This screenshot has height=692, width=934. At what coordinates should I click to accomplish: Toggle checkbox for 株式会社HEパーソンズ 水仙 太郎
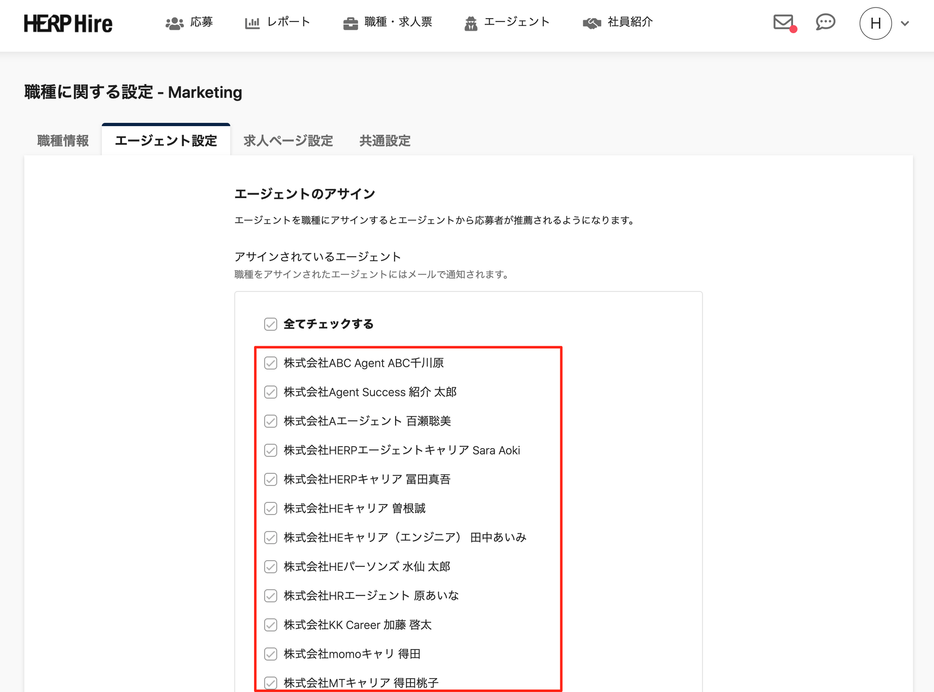pyautogui.click(x=271, y=567)
